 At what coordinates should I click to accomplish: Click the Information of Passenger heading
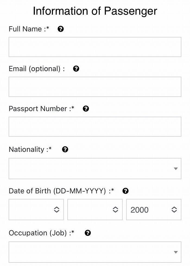(95, 11)
